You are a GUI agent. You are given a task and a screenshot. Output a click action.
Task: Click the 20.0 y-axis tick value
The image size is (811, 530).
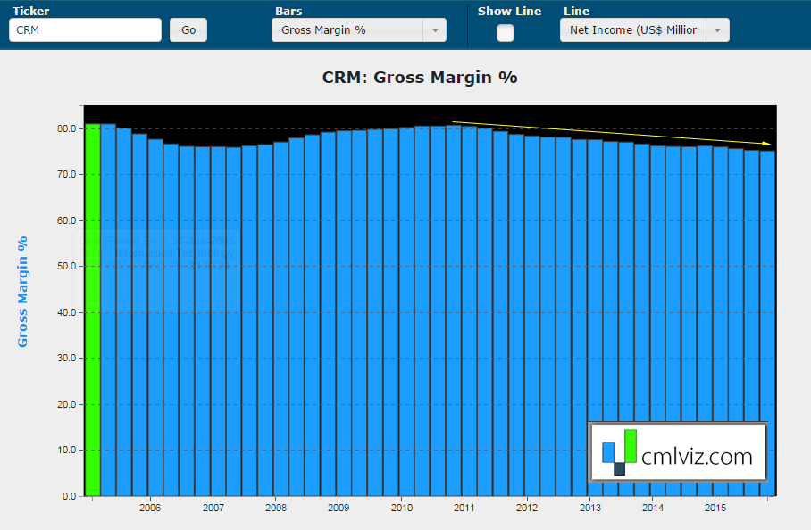tap(67, 404)
